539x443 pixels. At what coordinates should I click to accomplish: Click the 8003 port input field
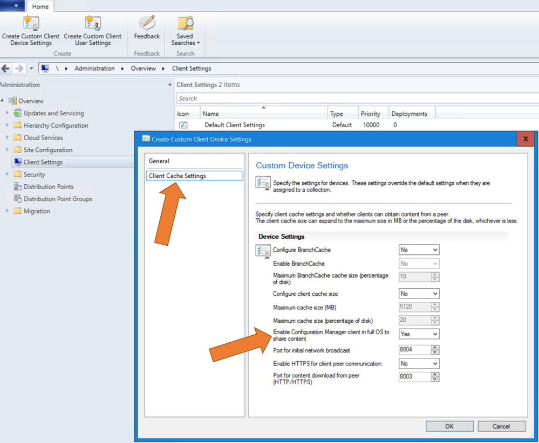pyautogui.click(x=414, y=376)
